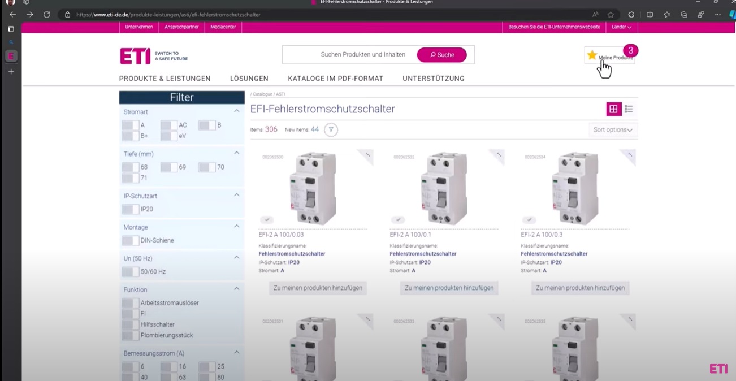736x381 pixels.
Task: Open the Sort options dropdown
Action: pyautogui.click(x=612, y=130)
